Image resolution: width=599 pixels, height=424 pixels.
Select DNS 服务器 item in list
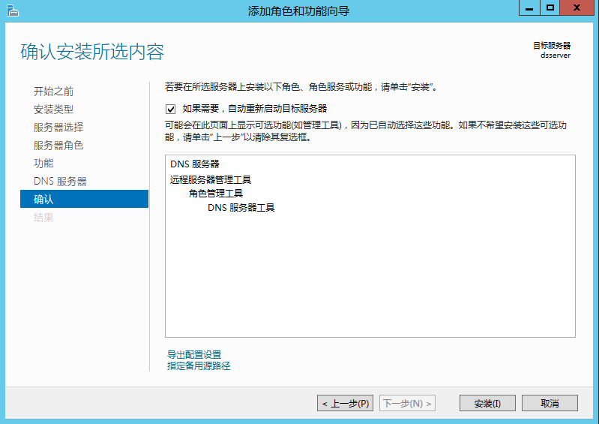[x=194, y=164]
